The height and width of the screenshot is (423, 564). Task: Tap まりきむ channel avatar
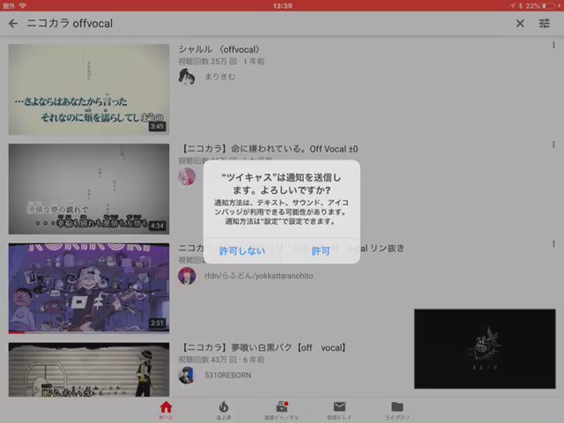pyautogui.click(x=187, y=77)
